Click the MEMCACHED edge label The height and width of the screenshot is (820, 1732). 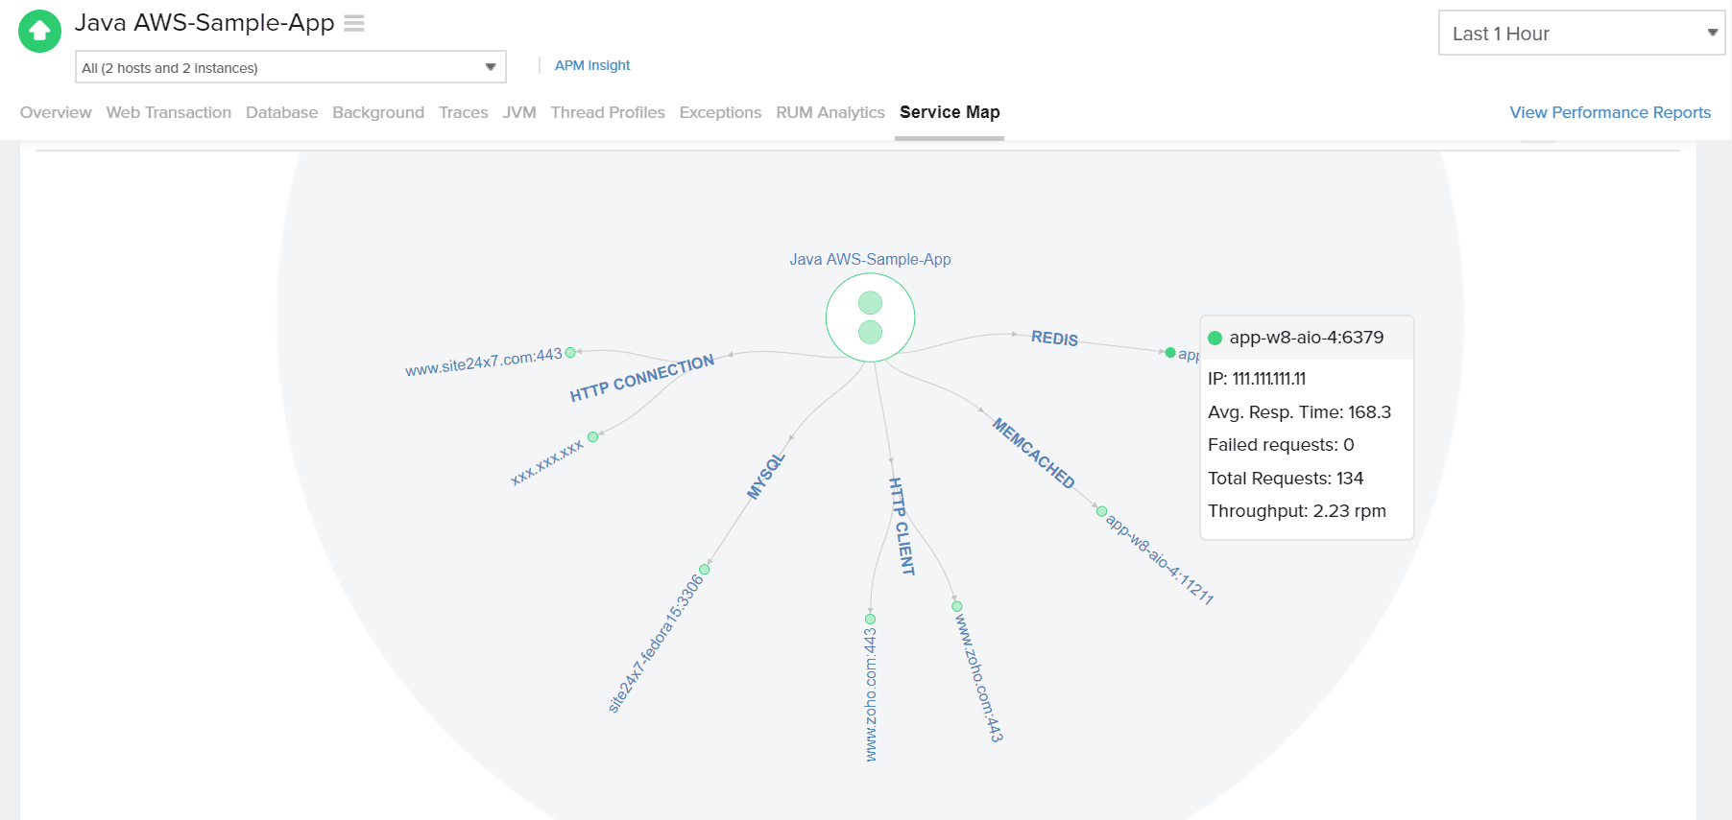1033,453
